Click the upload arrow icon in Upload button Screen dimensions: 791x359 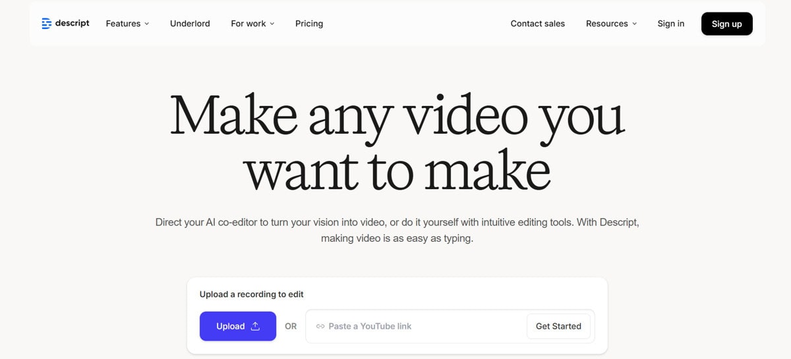256,326
